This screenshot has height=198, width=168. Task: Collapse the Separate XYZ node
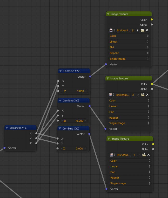(x=7, y=128)
